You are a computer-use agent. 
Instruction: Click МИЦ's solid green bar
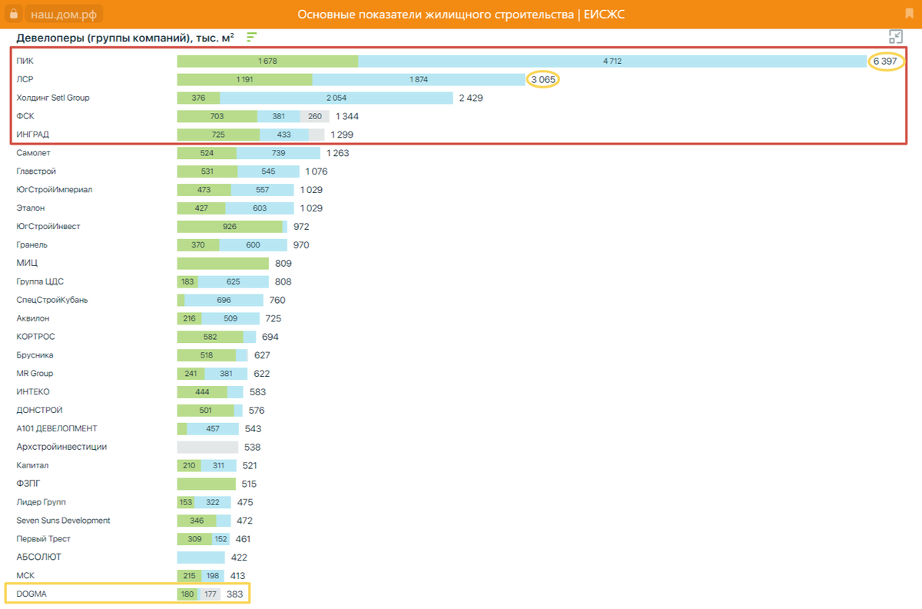223,263
